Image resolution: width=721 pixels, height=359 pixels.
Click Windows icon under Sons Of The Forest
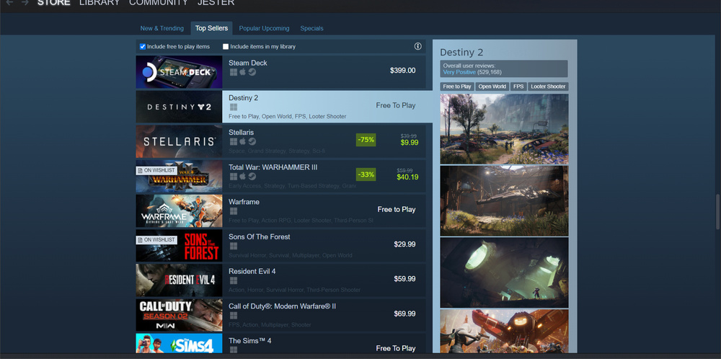[234, 246]
